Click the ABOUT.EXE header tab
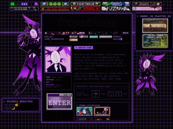This screenshot has width=173, height=129. (84, 47)
